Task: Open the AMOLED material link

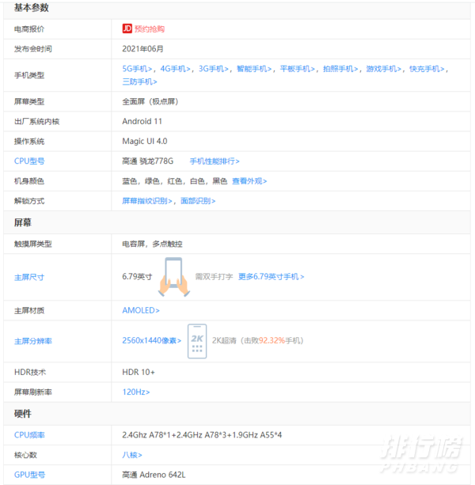Action: click(x=141, y=310)
